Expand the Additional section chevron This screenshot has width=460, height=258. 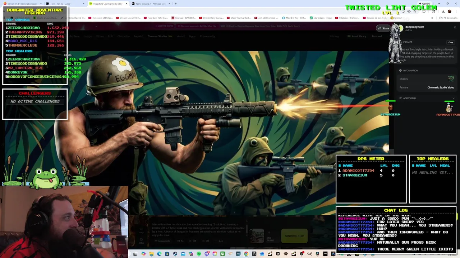453,98
